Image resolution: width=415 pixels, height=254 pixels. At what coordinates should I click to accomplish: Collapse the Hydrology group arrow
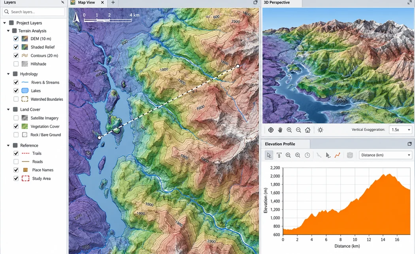8,74
